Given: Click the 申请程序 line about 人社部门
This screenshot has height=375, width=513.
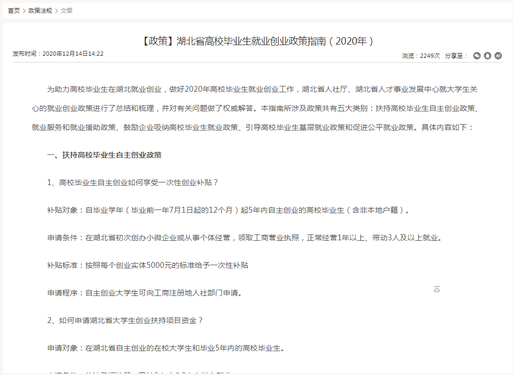Looking at the screenshot, I should tap(145, 292).
